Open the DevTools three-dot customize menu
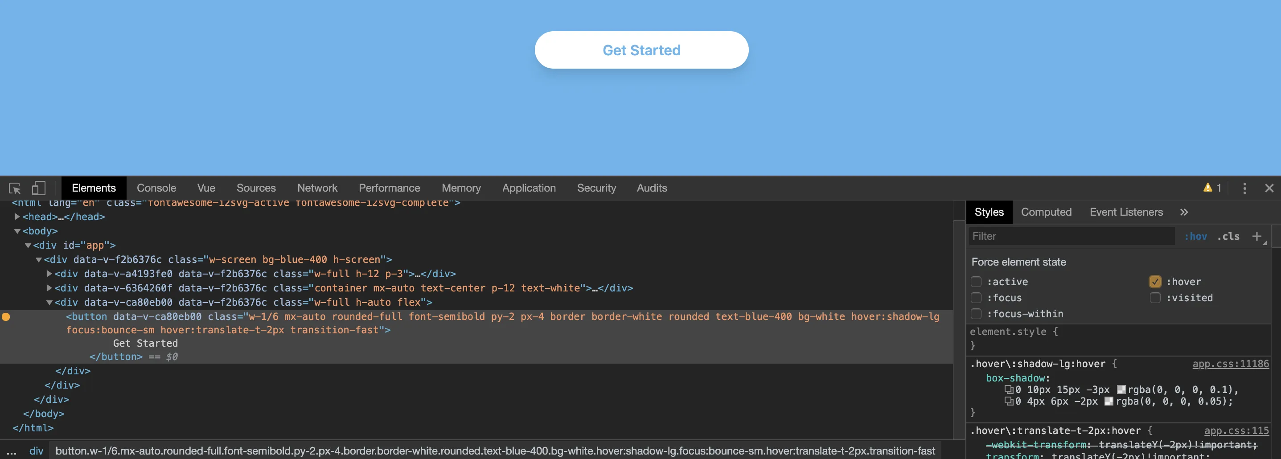The image size is (1281, 459). 1244,188
